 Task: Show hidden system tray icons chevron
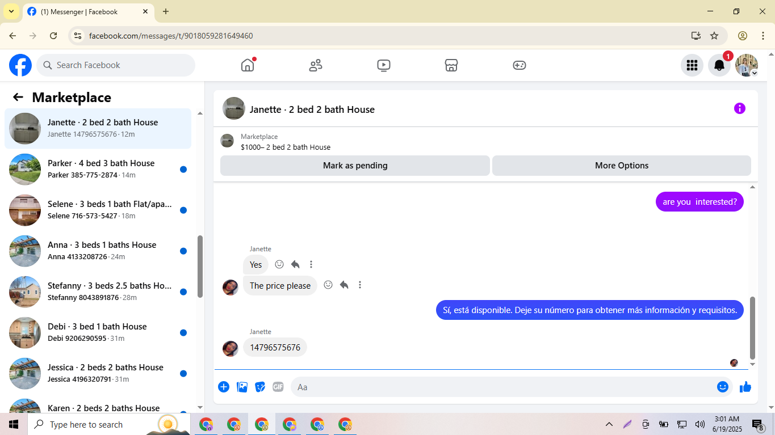(609, 424)
